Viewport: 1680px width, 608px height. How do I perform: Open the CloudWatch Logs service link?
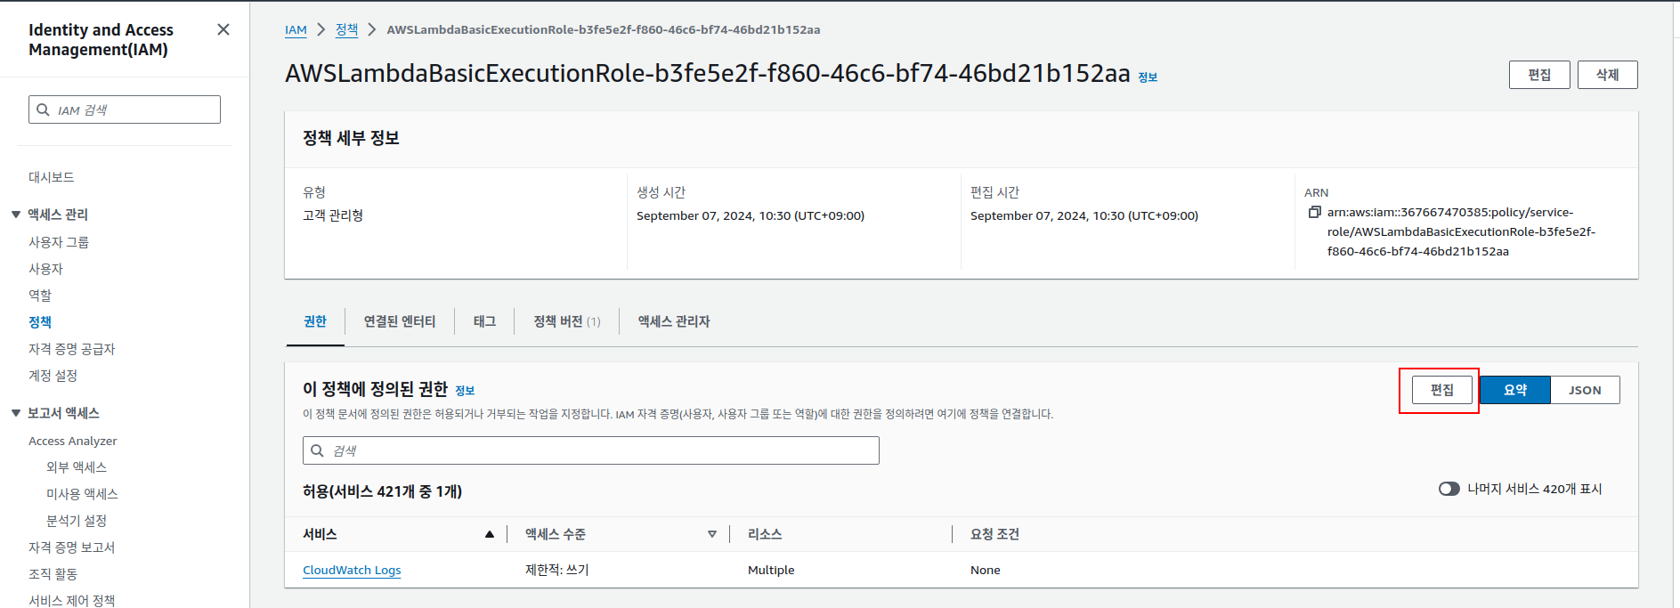[x=352, y=570]
